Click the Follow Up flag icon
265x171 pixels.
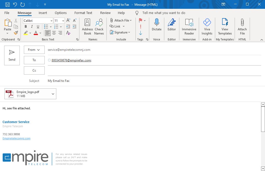[140, 20]
